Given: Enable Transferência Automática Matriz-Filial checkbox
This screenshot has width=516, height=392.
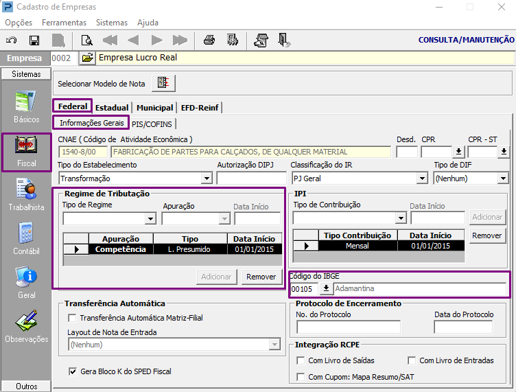Looking at the screenshot, I should [x=72, y=318].
